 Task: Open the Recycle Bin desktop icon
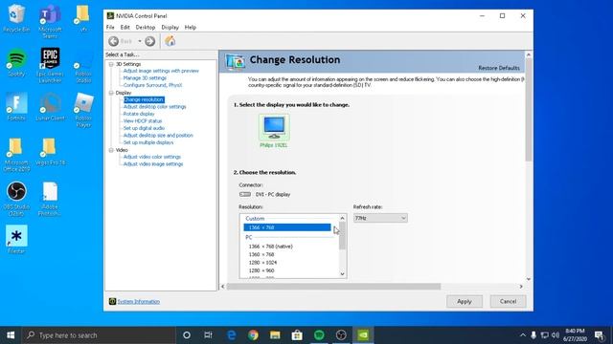[x=16, y=18]
